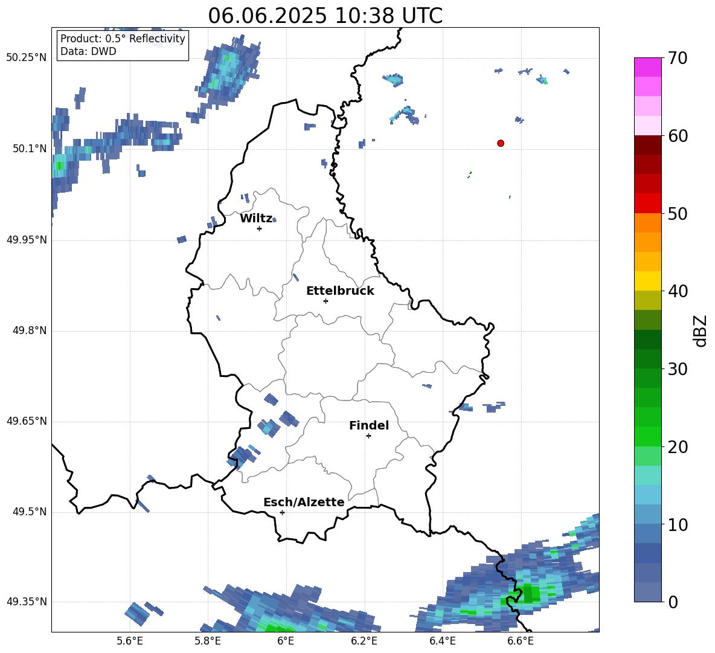
Task: Click the red dot marker on map
Action: coord(501,143)
